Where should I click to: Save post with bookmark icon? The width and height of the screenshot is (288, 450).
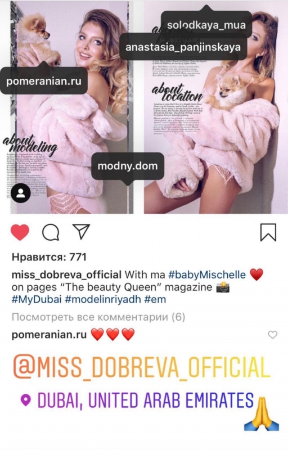click(x=268, y=232)
